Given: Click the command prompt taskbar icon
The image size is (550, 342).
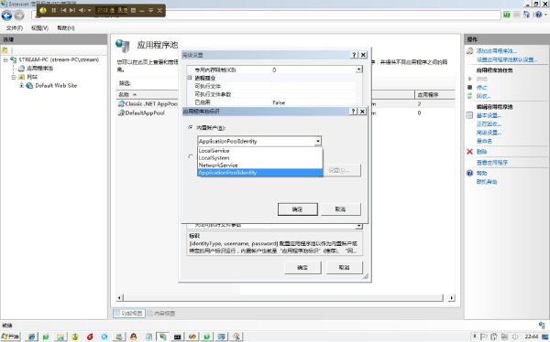Looking at the screenshot, I should click(x=178, y=337).
